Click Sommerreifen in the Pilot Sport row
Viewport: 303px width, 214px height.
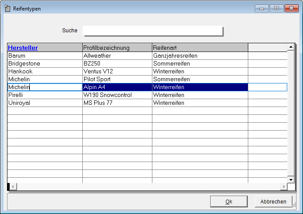pyautogui.click(x=200, y=79)
